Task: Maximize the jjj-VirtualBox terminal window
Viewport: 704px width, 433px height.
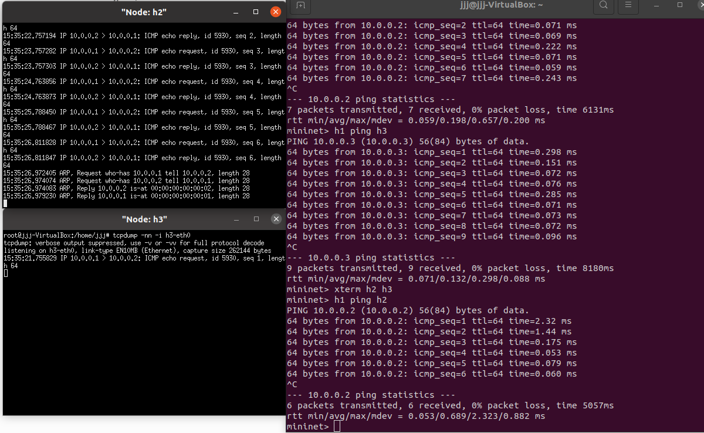Action: 680,5
